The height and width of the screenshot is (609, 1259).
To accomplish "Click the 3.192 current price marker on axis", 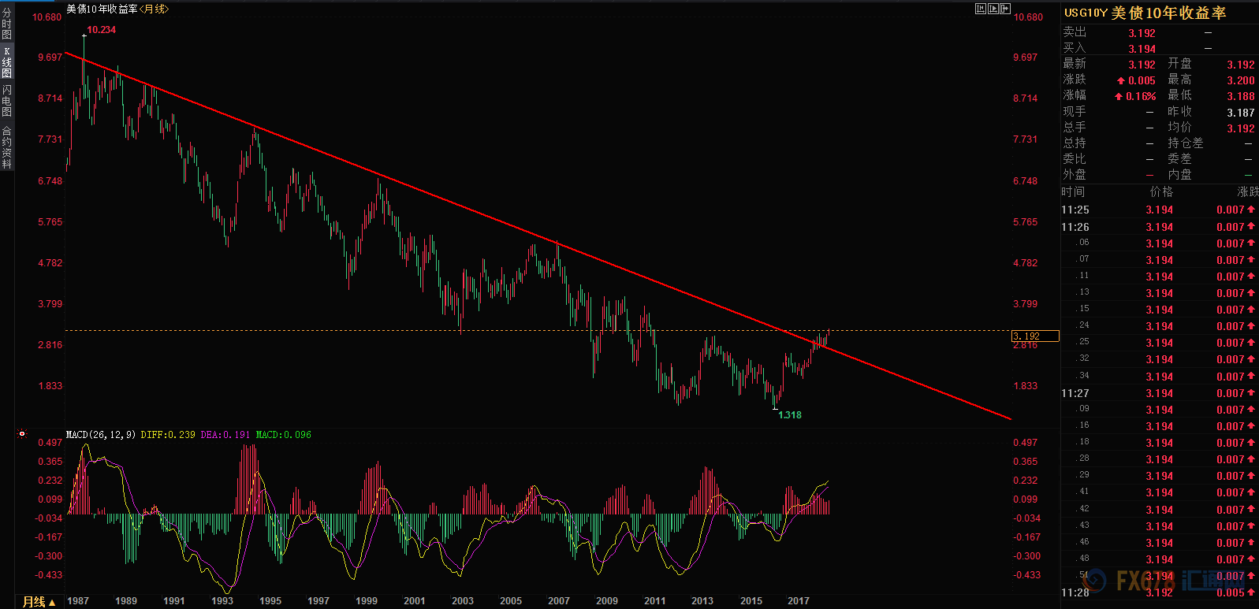I will [x=1034, y=336].
